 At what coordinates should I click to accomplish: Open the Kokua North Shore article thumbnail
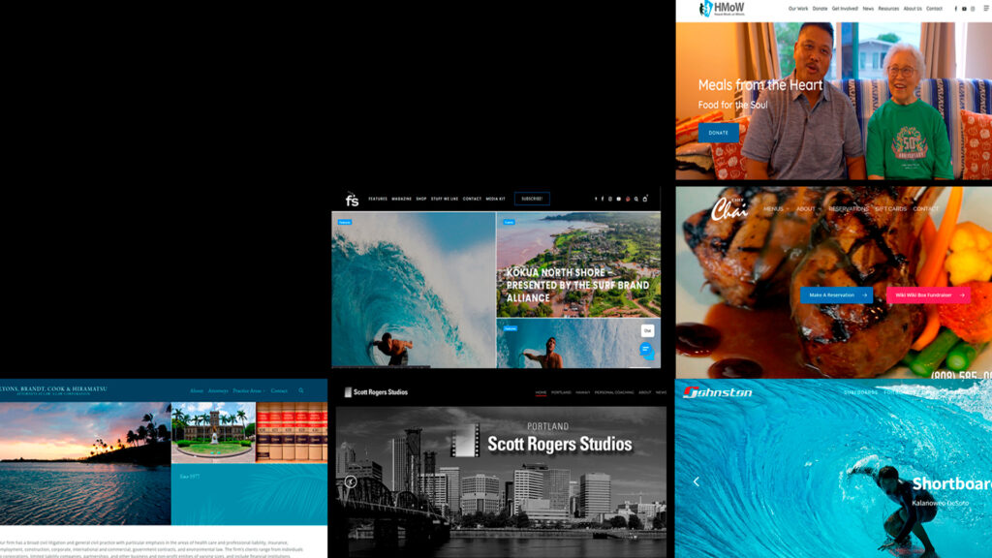[578, 264]
